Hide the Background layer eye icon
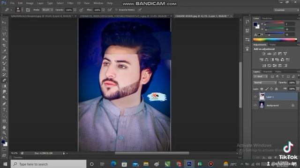Screen dimensions: 300x168 (x=255, y=105)
